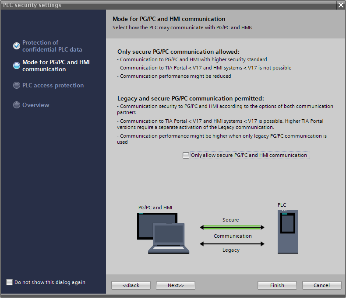Cancel the PLC security settings dialog
This screenshot has height=298, width=346.
point(322,285)
